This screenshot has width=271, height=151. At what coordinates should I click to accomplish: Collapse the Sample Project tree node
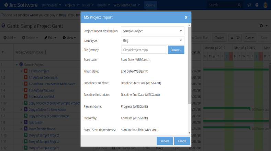[x=16, y=65]
